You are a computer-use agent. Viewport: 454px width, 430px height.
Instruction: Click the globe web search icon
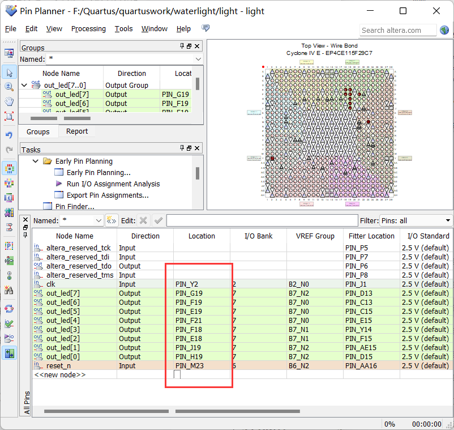(444, 30)
